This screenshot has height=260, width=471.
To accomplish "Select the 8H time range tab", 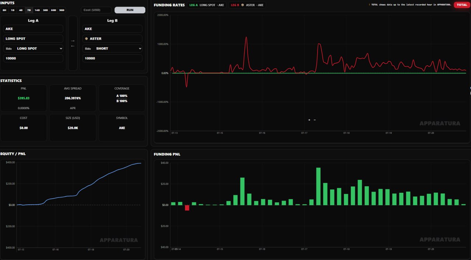I will (4, 10).
